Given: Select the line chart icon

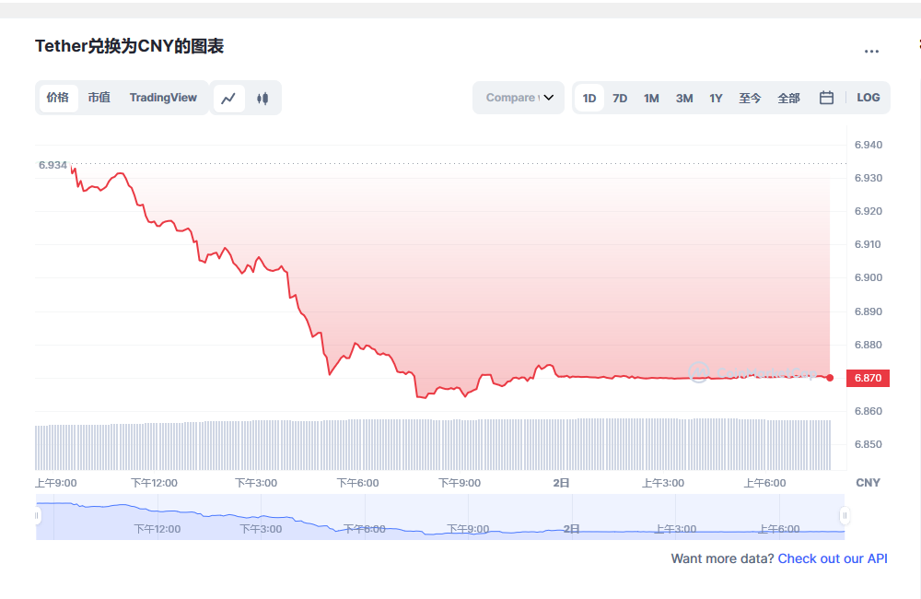Looking at the screenshot, I should pyautogui.click(x=228, y=97).
